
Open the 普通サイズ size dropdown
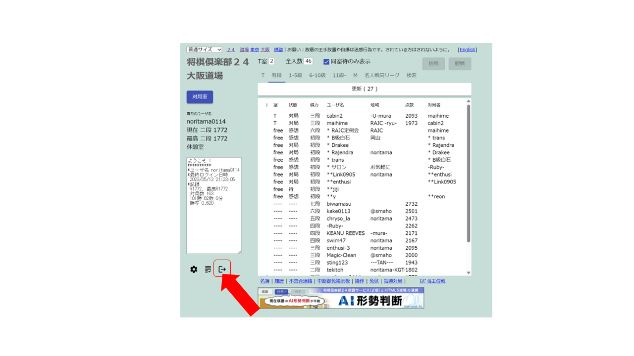pos(204,49)
